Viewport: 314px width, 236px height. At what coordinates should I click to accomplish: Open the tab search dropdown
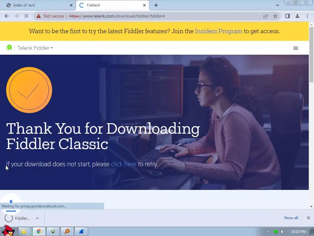pos(277,5)
